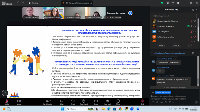Open the Meeting group chat recipient dropdown

pyautogui.click(x=162, y=92)
